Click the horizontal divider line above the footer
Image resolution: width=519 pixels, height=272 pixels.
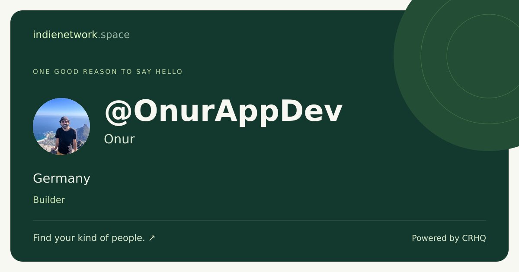point(259,221)
